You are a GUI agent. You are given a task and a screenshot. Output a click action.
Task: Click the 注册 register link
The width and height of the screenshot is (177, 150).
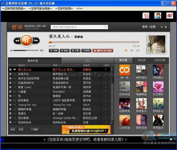coord(153,27)
